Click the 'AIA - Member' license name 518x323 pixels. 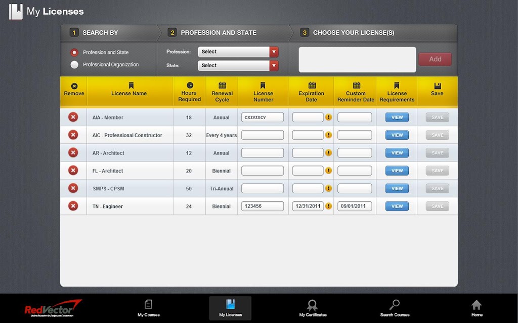[108, 118]
